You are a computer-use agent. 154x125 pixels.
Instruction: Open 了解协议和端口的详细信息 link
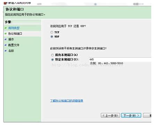pyautogui.click(x=67, y=100)
